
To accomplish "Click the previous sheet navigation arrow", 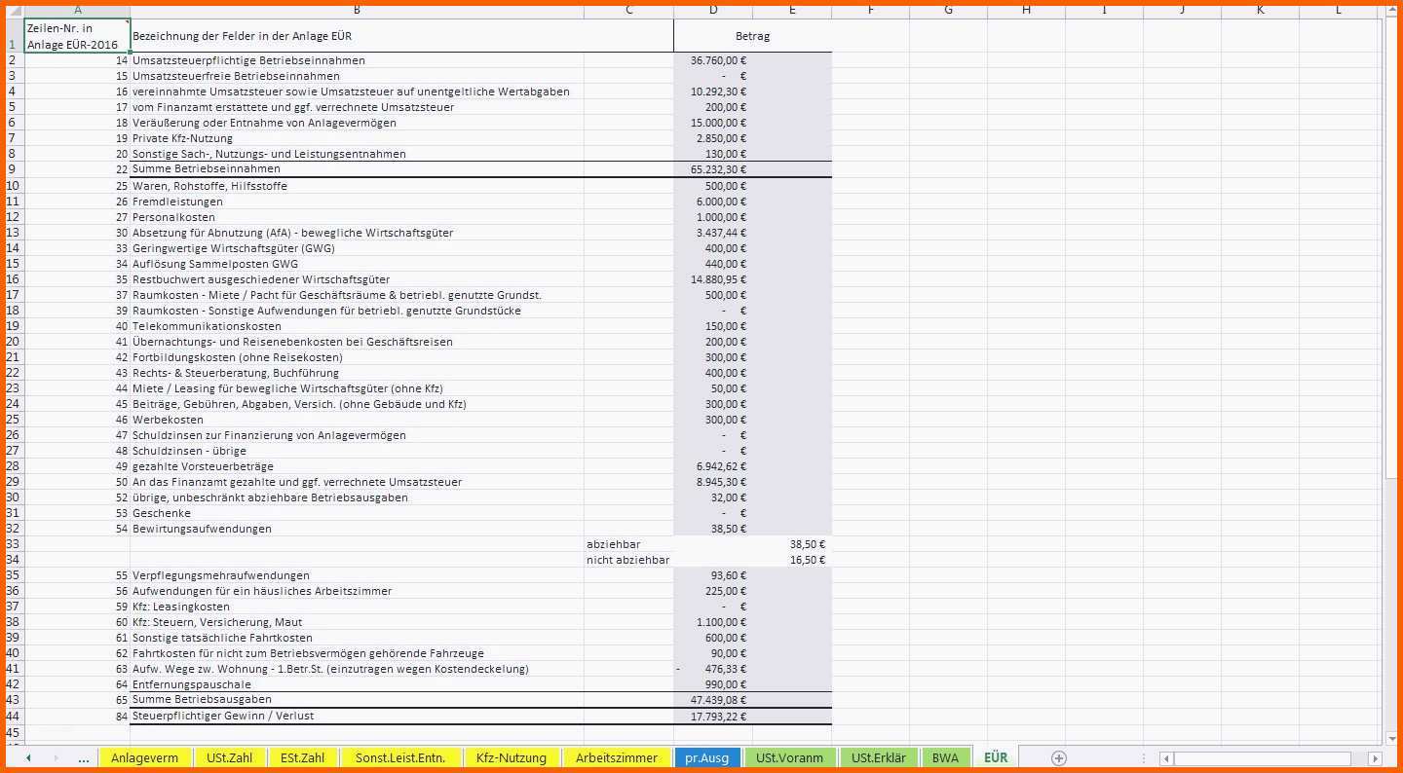I will coord(28,757).
